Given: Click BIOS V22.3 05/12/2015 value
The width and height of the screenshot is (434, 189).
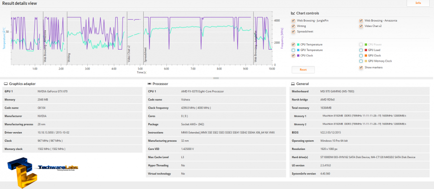Looking at the screenshot, I should [330, 133].
